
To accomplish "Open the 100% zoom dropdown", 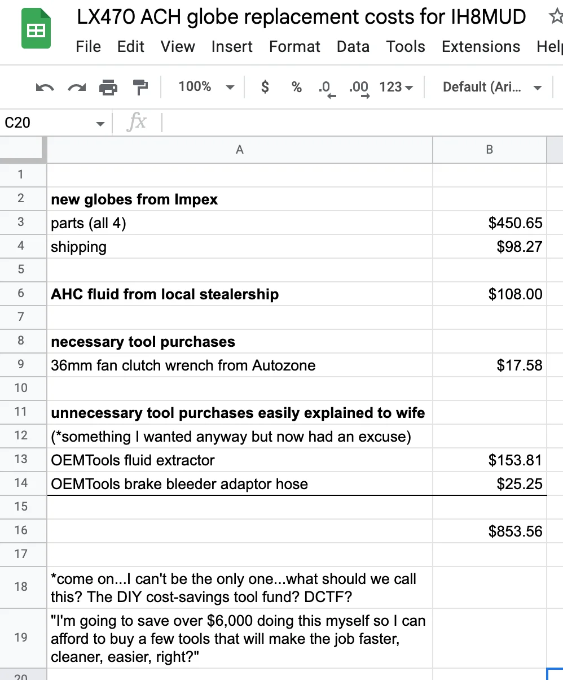I will 206,87.
